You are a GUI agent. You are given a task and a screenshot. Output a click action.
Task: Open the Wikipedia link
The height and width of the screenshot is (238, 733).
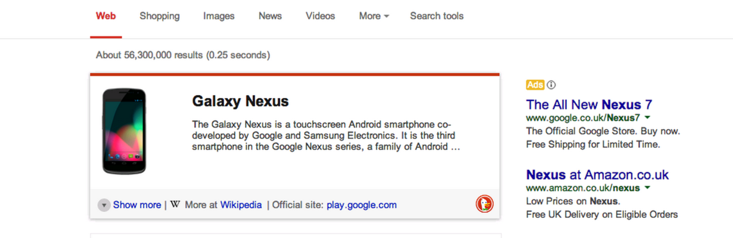point(241,205)
